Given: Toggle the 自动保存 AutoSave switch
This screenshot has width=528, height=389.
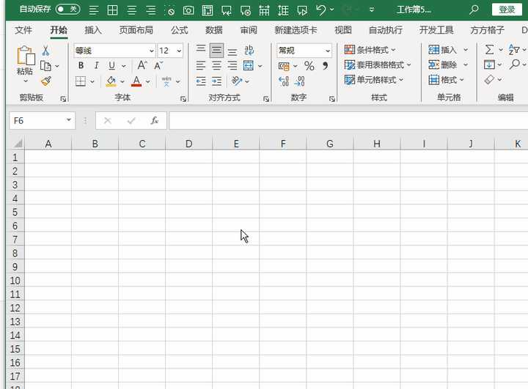Looking at the screenshot, I should (x=67, y=9).
